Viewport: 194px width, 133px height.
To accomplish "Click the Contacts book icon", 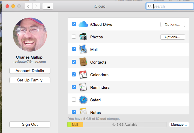I will pyautogui.click(x=83, y=62).
